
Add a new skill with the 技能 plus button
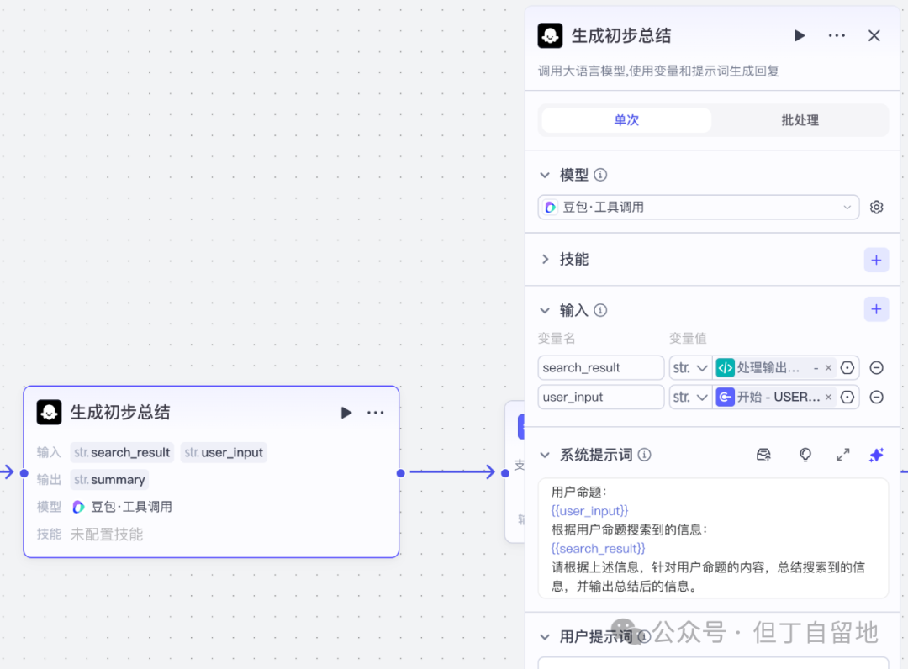click(x=876, y=260)
